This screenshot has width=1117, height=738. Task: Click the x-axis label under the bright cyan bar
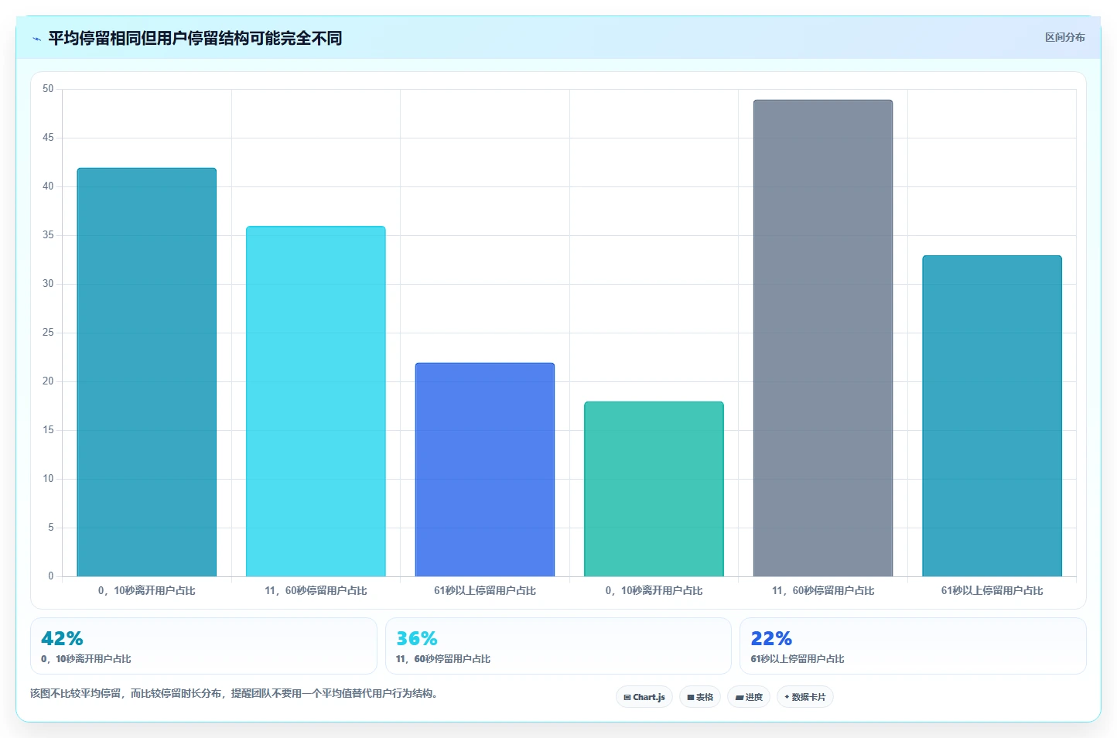click(316, 590)
